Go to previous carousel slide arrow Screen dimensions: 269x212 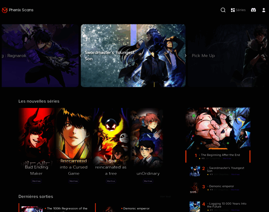click(x=81, y=56)
